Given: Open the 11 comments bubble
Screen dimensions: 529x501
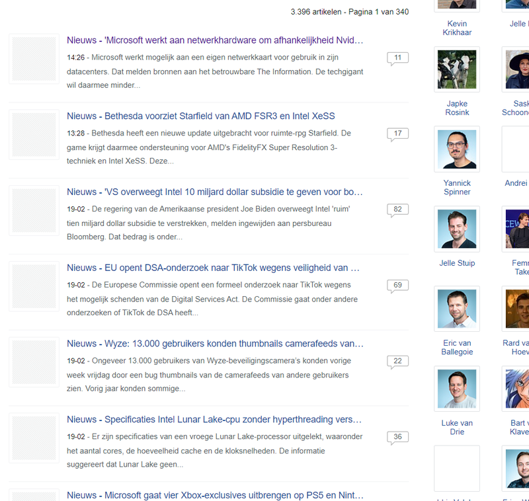Looking at the screenshot, I should tap(398, 58).
